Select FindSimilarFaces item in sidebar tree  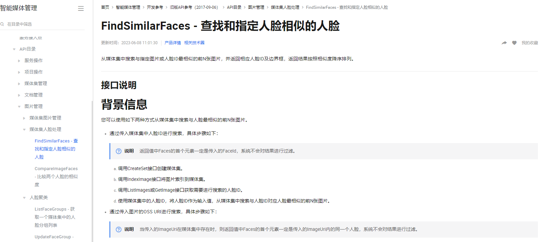click(56, 149)
